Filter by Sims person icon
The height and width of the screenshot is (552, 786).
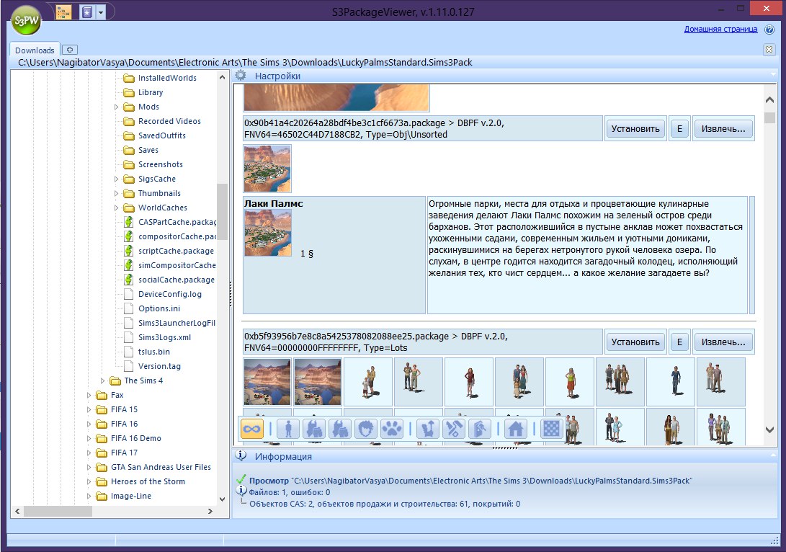(288, 429)
